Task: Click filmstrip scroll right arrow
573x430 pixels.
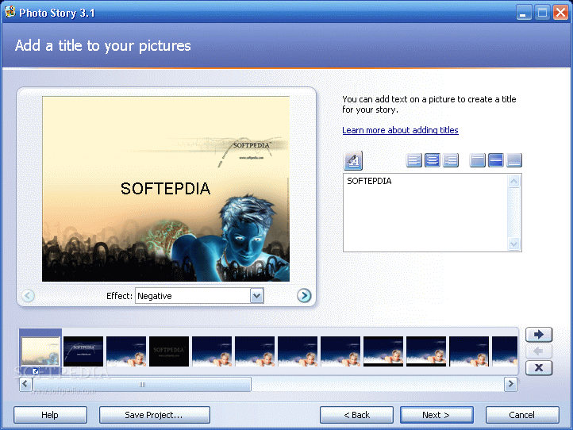Action: click(510, 384)
